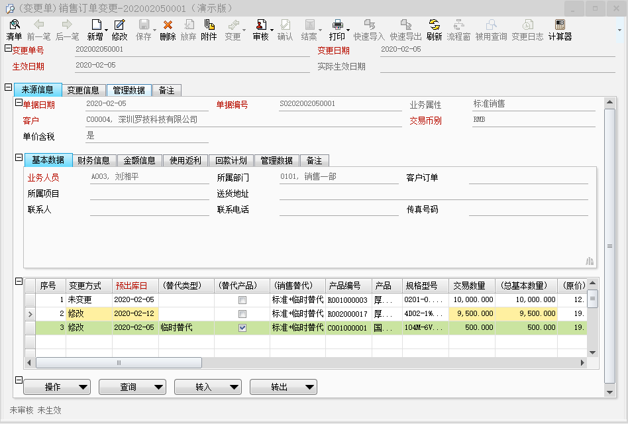
Task: Open dropdown arrow next to 新增
Action: click(106, 30)
